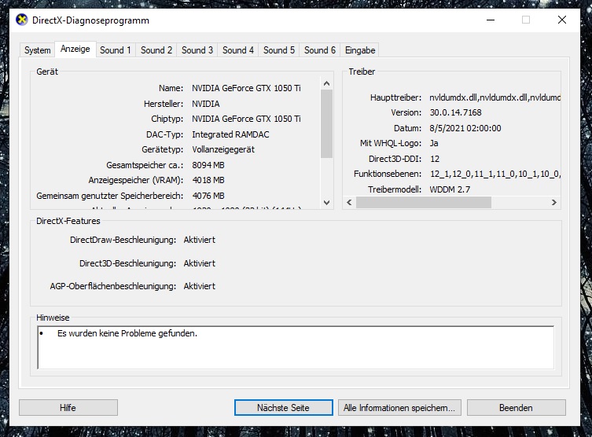Click the Nächste Seite button
The height and width of the screenshot is (437, 592).
click(284, 408)
